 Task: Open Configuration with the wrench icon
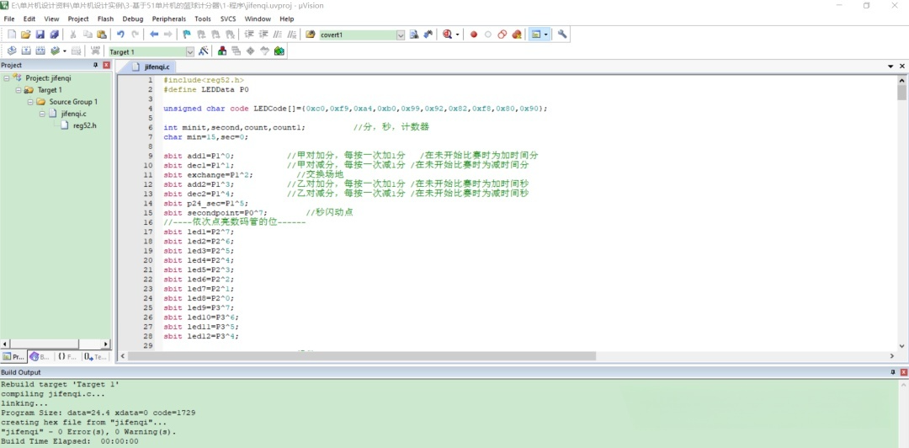point(561,35)
